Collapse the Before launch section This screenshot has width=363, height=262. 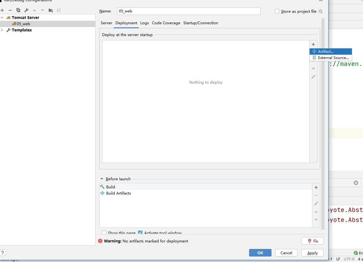[x=102, y=179]
